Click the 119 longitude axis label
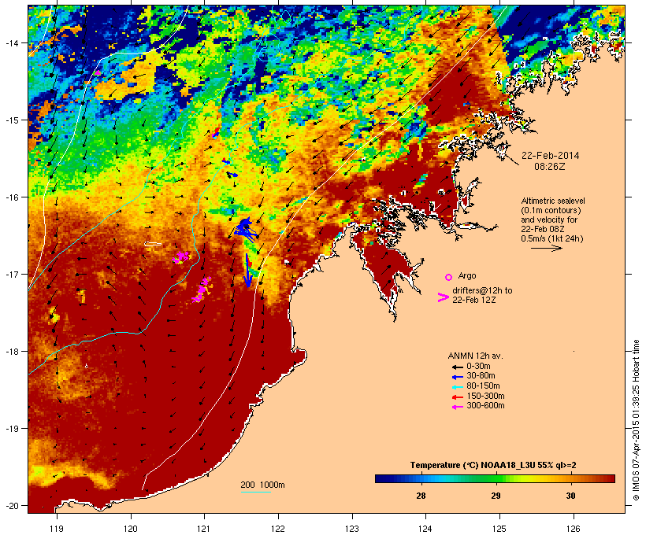Image resolution: width=646 pixels, height=535 pixels. coord(57,529)
